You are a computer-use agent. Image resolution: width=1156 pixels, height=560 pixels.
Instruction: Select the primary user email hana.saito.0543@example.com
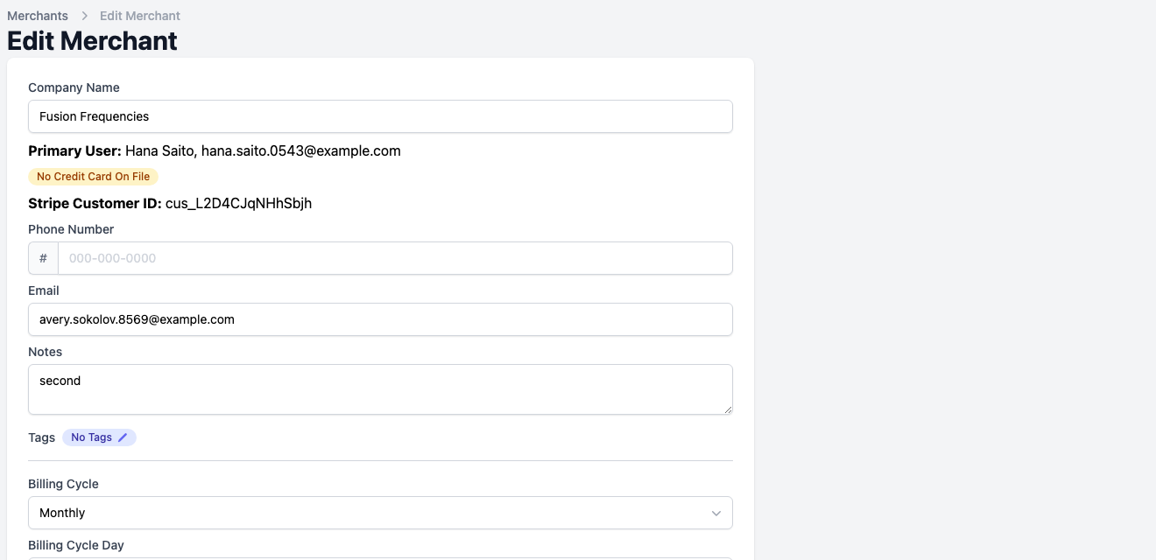click(301, 150)
